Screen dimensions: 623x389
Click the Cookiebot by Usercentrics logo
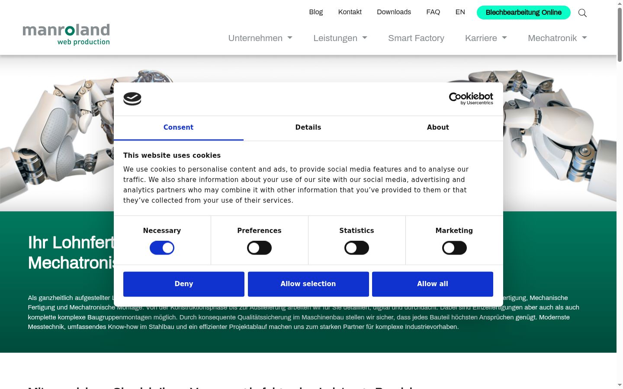point(471,99)
